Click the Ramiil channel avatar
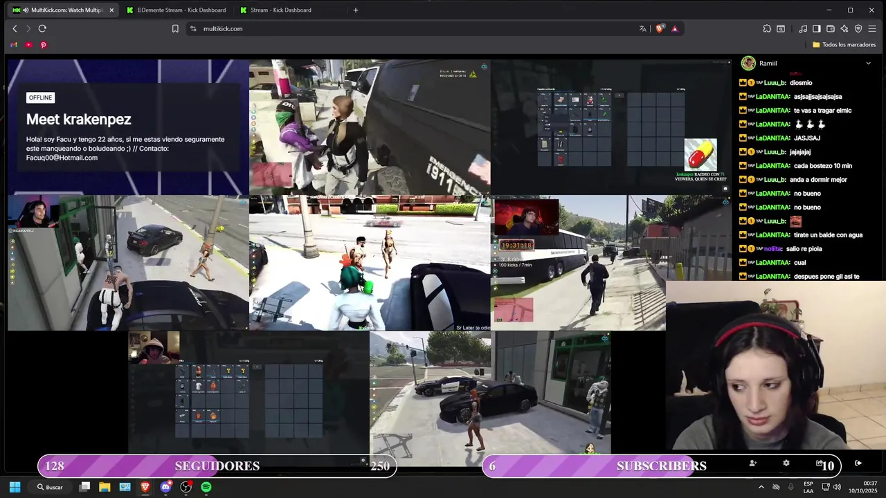This screenshot has height=498, width=886. pyautogui.click(x=748, y=64)
